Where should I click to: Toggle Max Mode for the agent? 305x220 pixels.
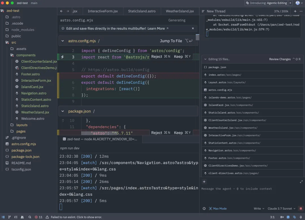(x=217, y=209)
